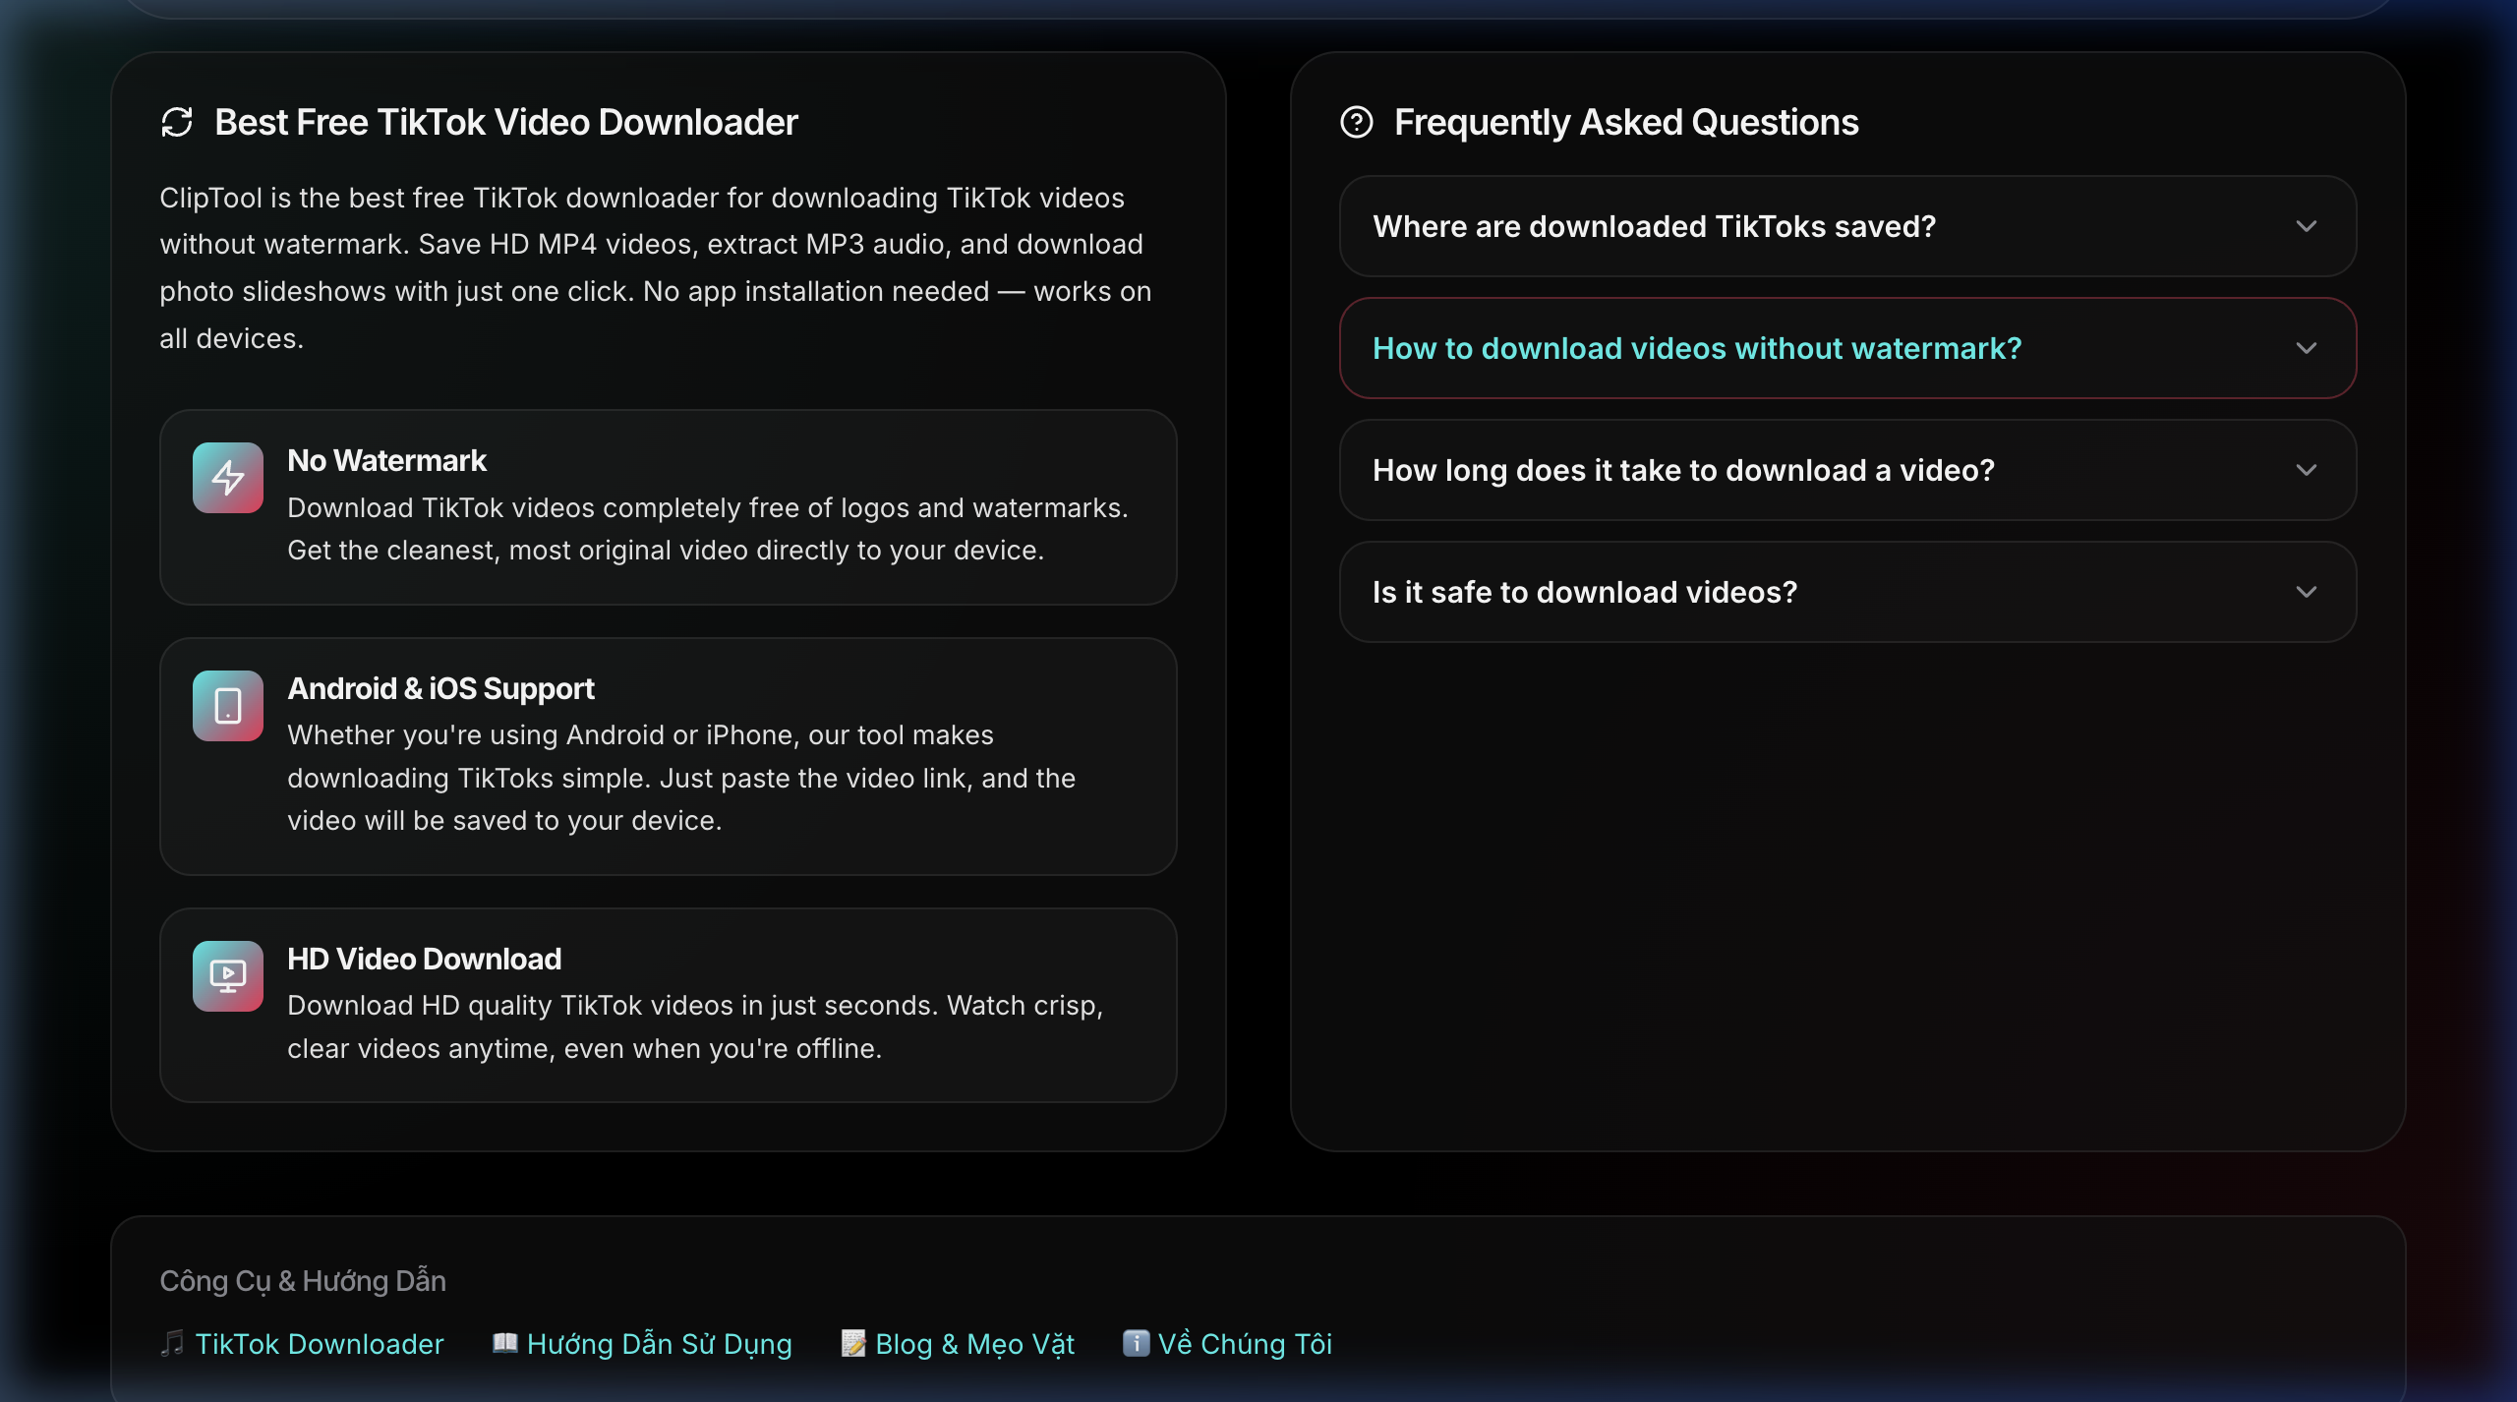Click the lightning bolt No Watermark icon
The width and height of the screenshot is (2517, 1402).
click(228, 478)
